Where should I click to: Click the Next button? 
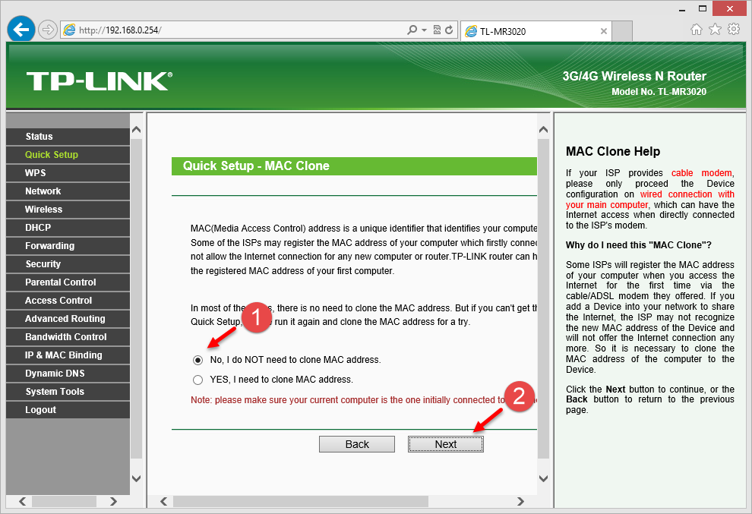446,444
